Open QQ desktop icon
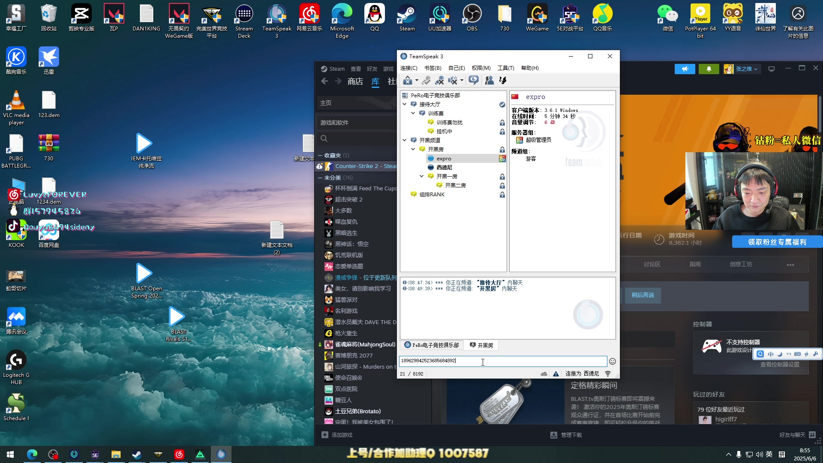Screen dimensions: 823x463 375,18
